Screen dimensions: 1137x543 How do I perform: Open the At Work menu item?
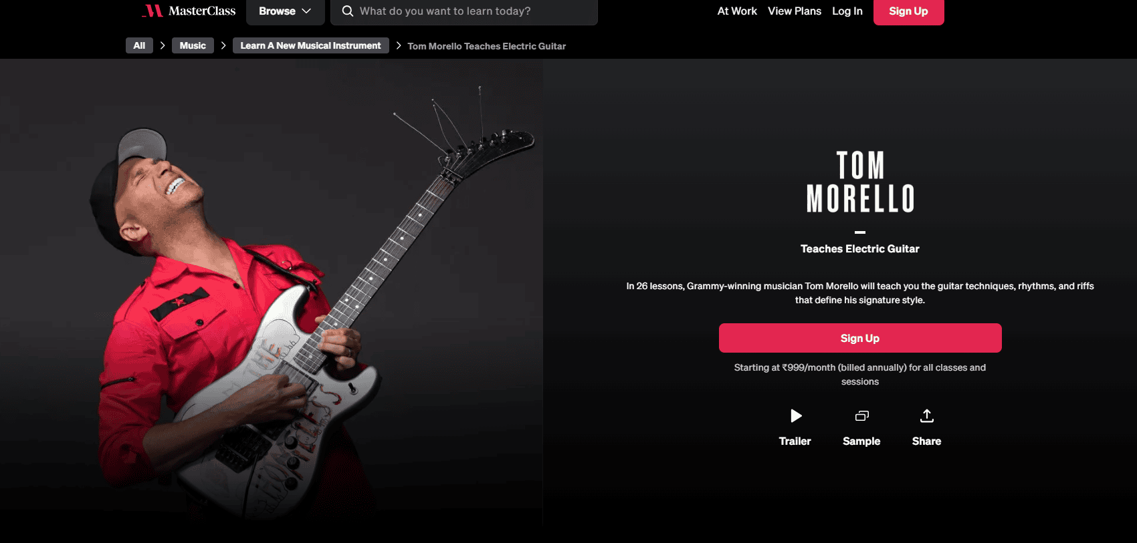click(737, 11)
